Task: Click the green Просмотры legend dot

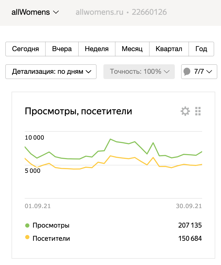Action: 27,225
